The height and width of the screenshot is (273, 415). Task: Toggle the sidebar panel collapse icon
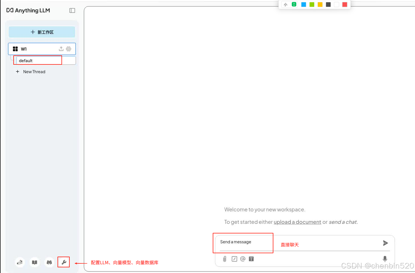72,10
